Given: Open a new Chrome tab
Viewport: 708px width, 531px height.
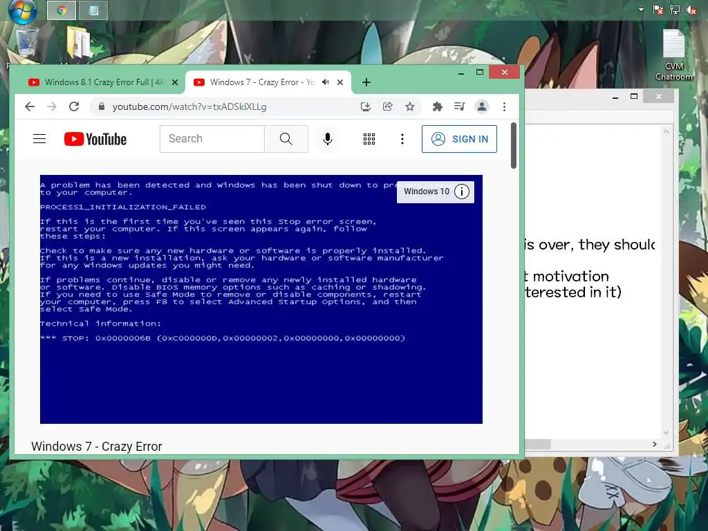Looking at the screenshot, I should coord(366,82).
